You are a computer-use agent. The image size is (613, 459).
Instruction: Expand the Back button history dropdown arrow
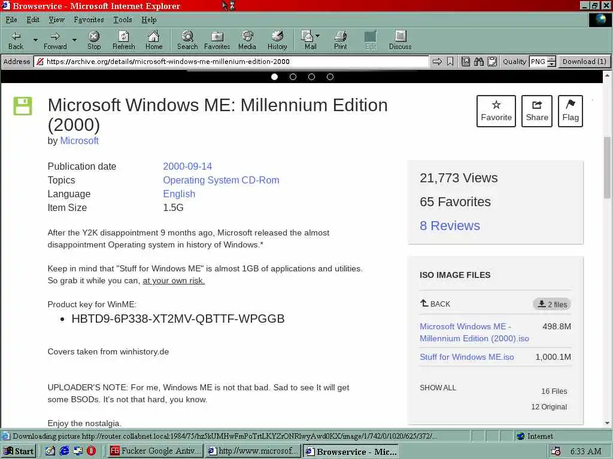point(35,40)
